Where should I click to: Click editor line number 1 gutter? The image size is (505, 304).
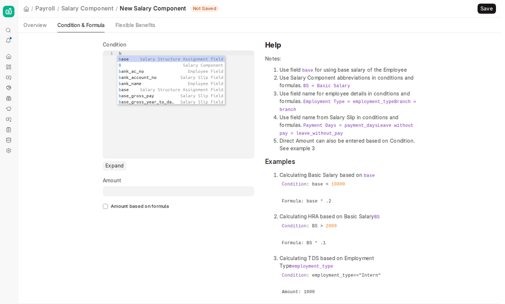tap(111, 54)
